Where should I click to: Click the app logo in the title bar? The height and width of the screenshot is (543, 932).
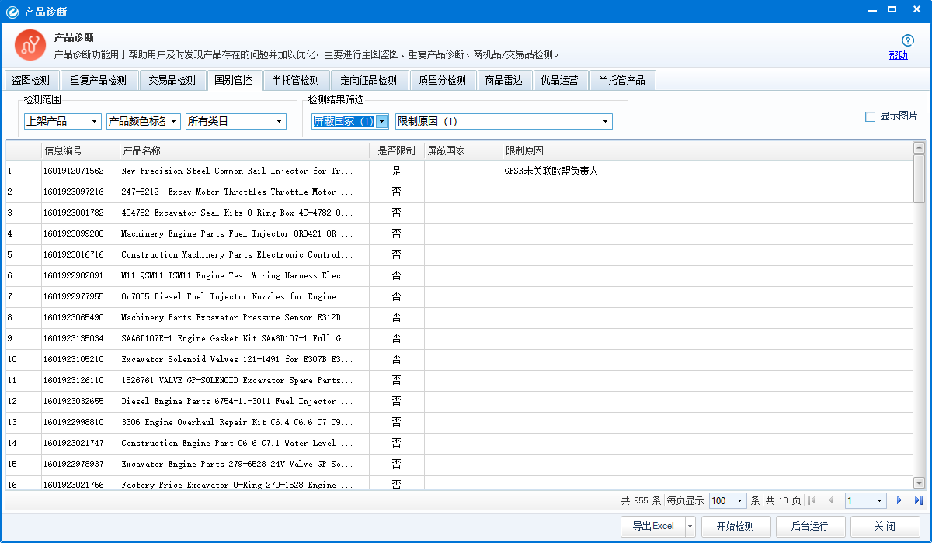click(12, 11)
